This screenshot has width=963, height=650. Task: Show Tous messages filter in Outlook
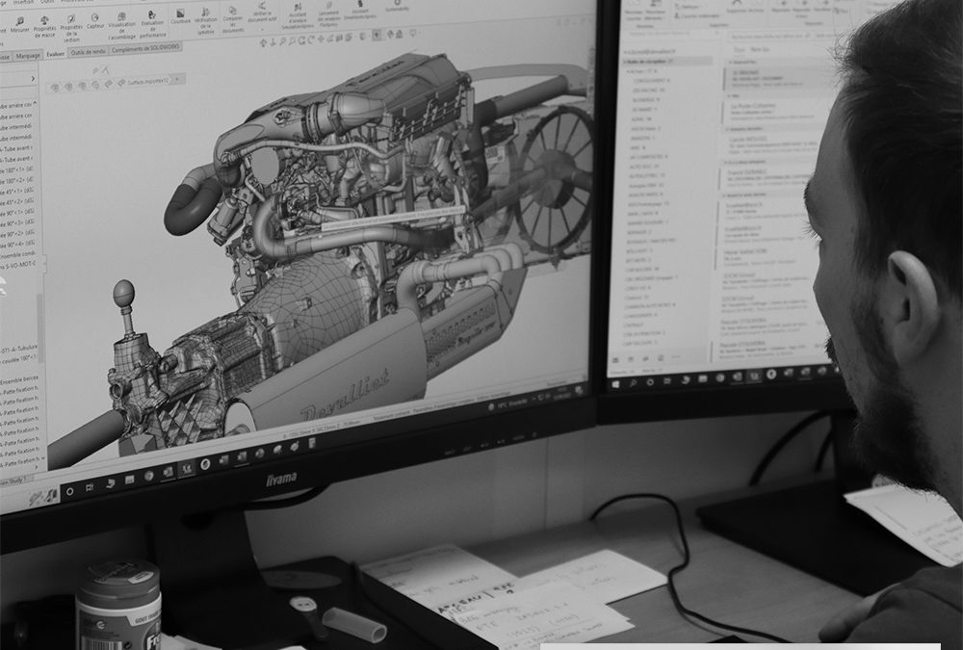coord(739,49)
